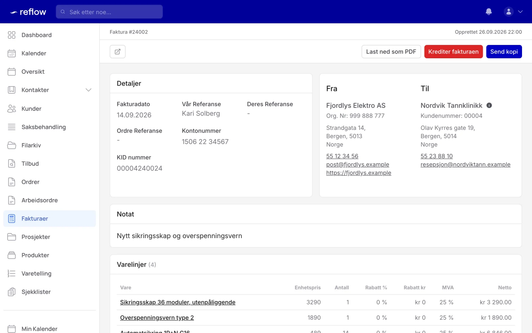Screen dimensions: 532x333
Task: Click the search magnifier icon
Action: click(63, 12)
